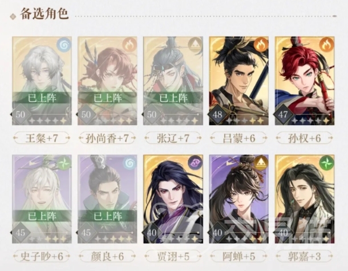Click the fire element icon on 孙尚香's card
348x271 pixels.
(x=130, y=45)
